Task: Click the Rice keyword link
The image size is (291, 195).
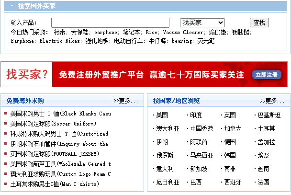Action: pos(151,32)
